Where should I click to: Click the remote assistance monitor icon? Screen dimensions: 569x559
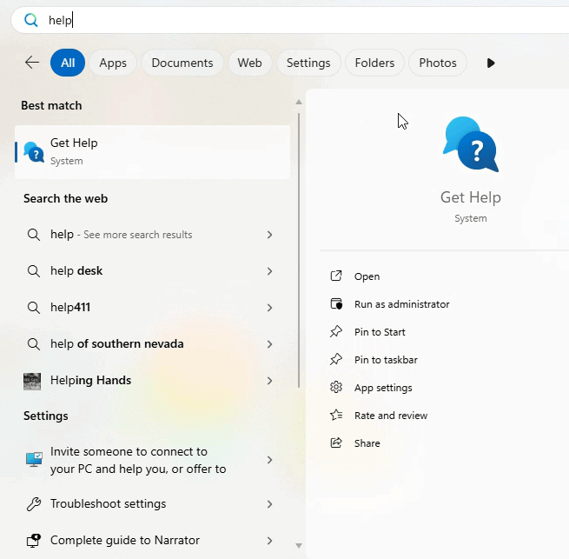point(34,460)
